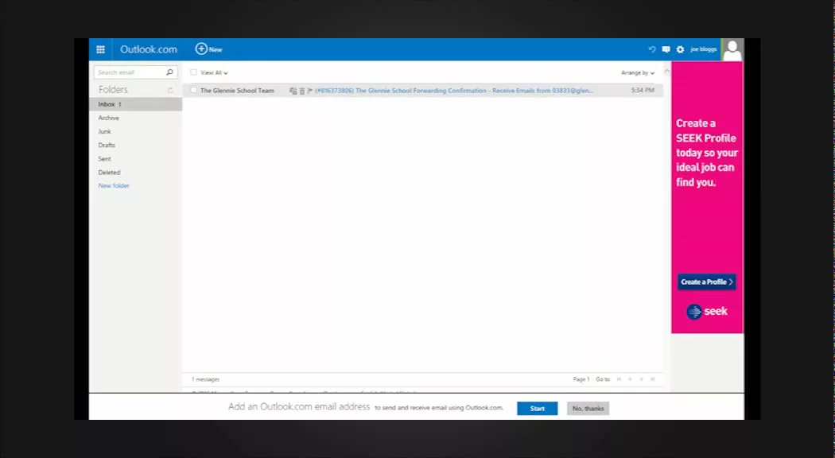Go to the last page arrow

[x=653, y=379]
